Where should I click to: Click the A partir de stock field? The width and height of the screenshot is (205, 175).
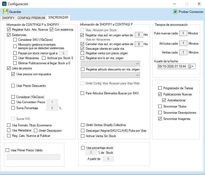pyautogui.click(x=108, y=159)
